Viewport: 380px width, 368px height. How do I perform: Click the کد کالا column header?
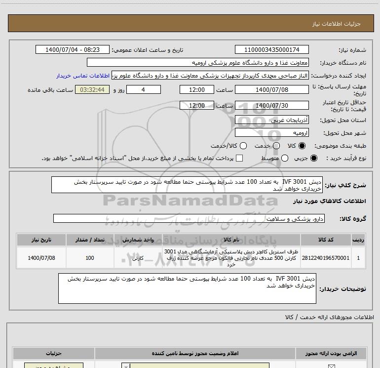tap(326, 240)
